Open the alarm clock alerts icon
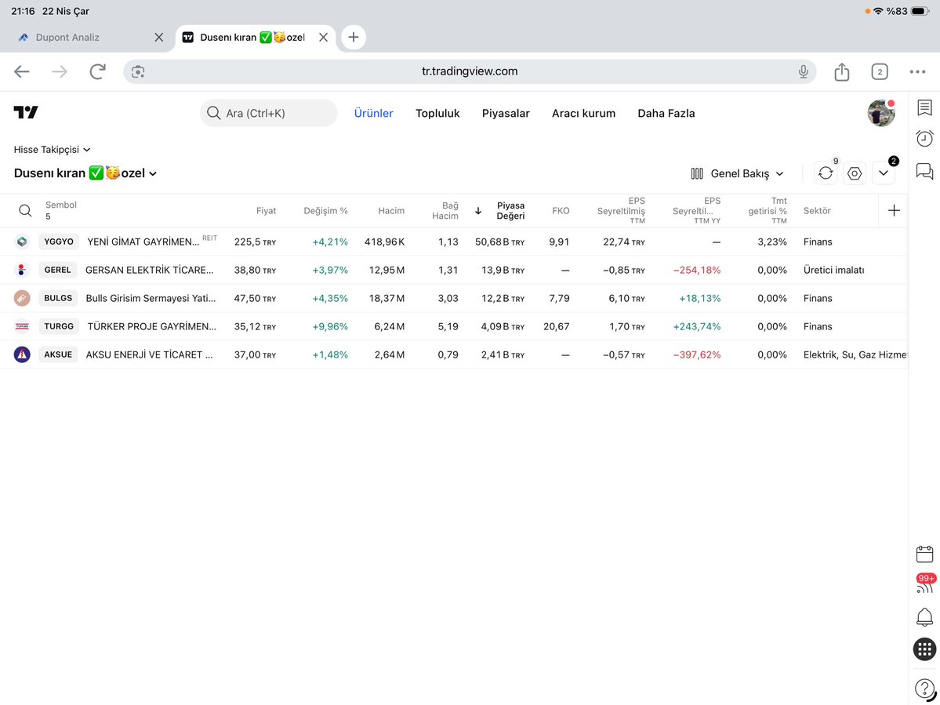The height and width of the screenshot is (705, 940). pyautogui.click(x=924, y=139)
